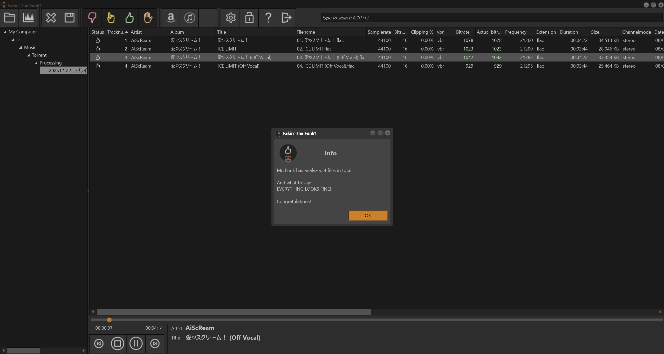Skip to the next track
The height and width of the screenshot is (354, 664).
tap(155, 343)
